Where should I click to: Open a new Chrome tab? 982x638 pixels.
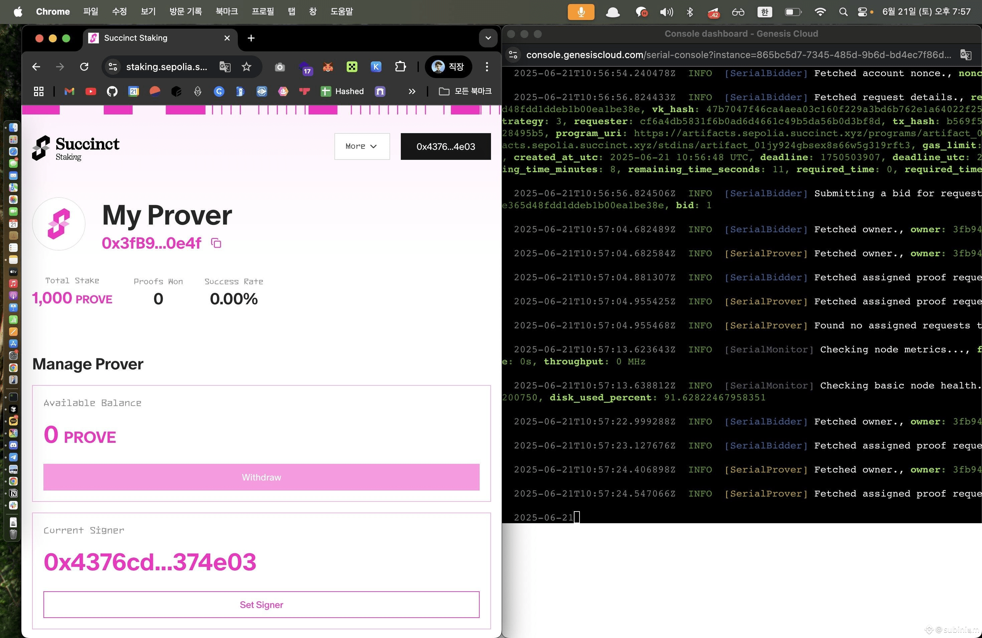click(251, 38)
